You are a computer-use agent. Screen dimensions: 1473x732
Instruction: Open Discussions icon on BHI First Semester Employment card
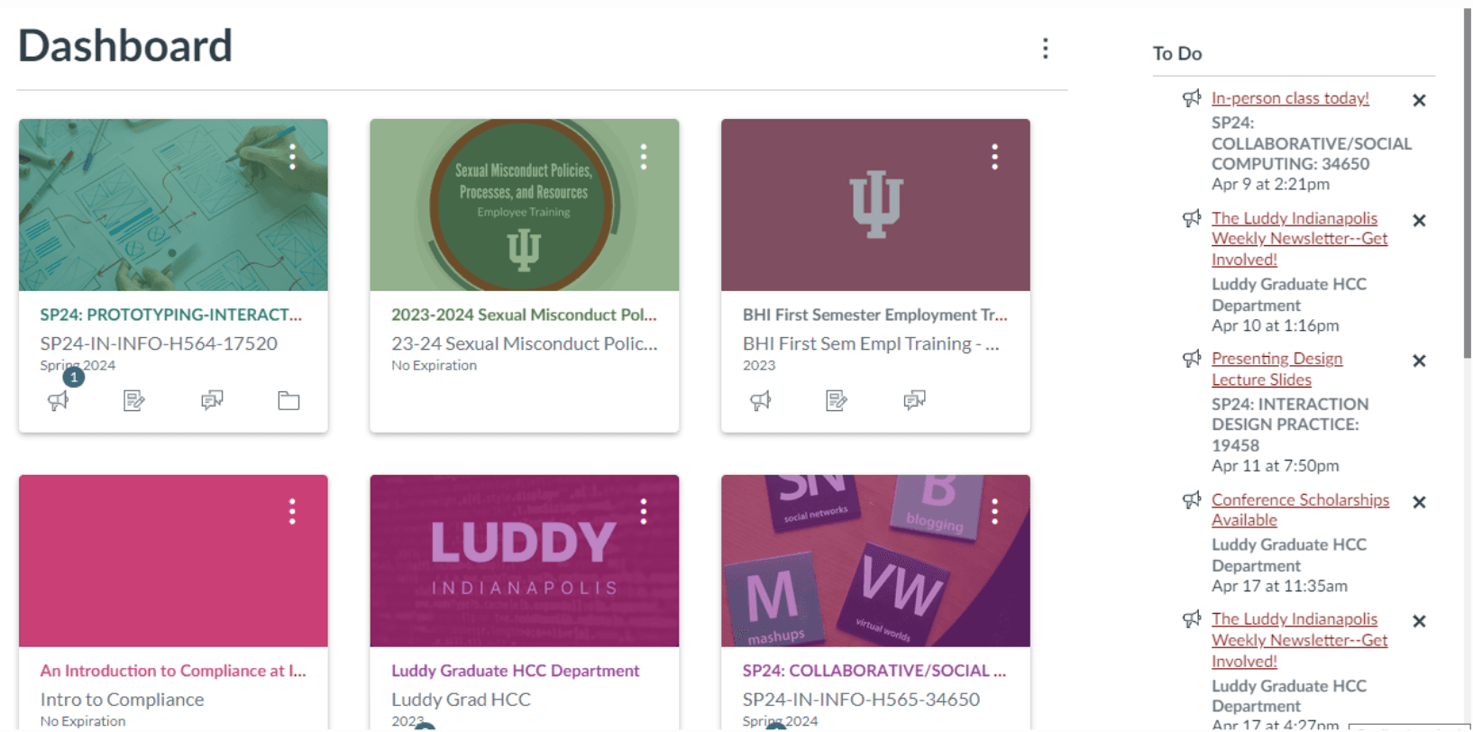[914, 400]
